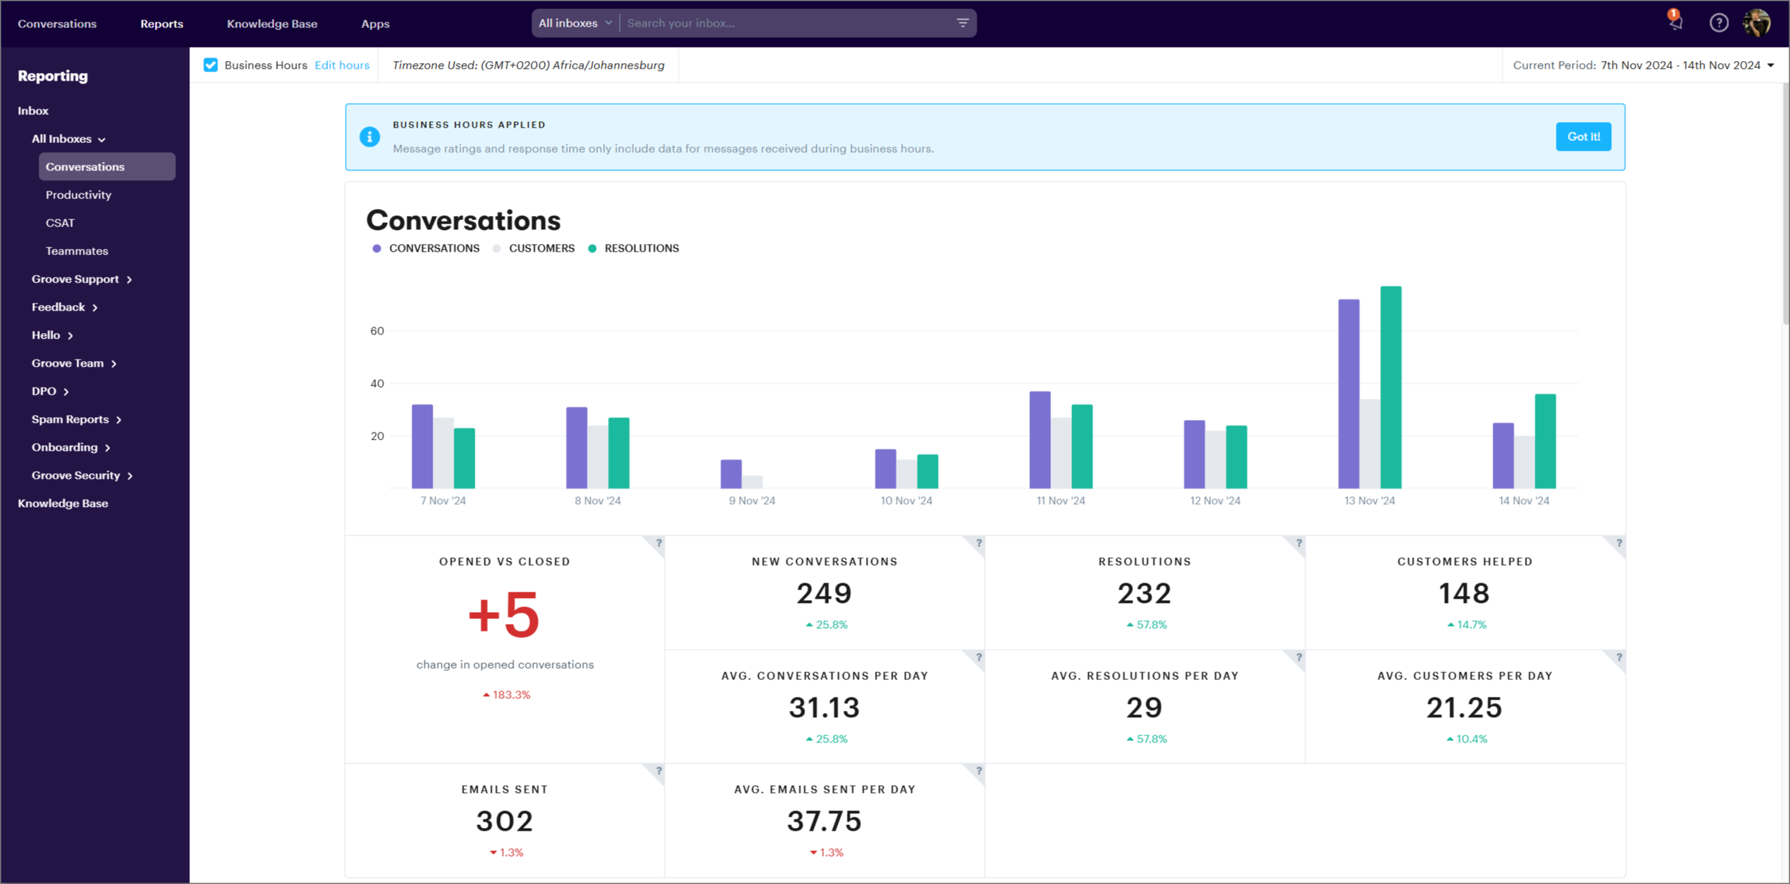
Task: Click help tooltip on Customers Helped card
Action: tap(1619, 543)
